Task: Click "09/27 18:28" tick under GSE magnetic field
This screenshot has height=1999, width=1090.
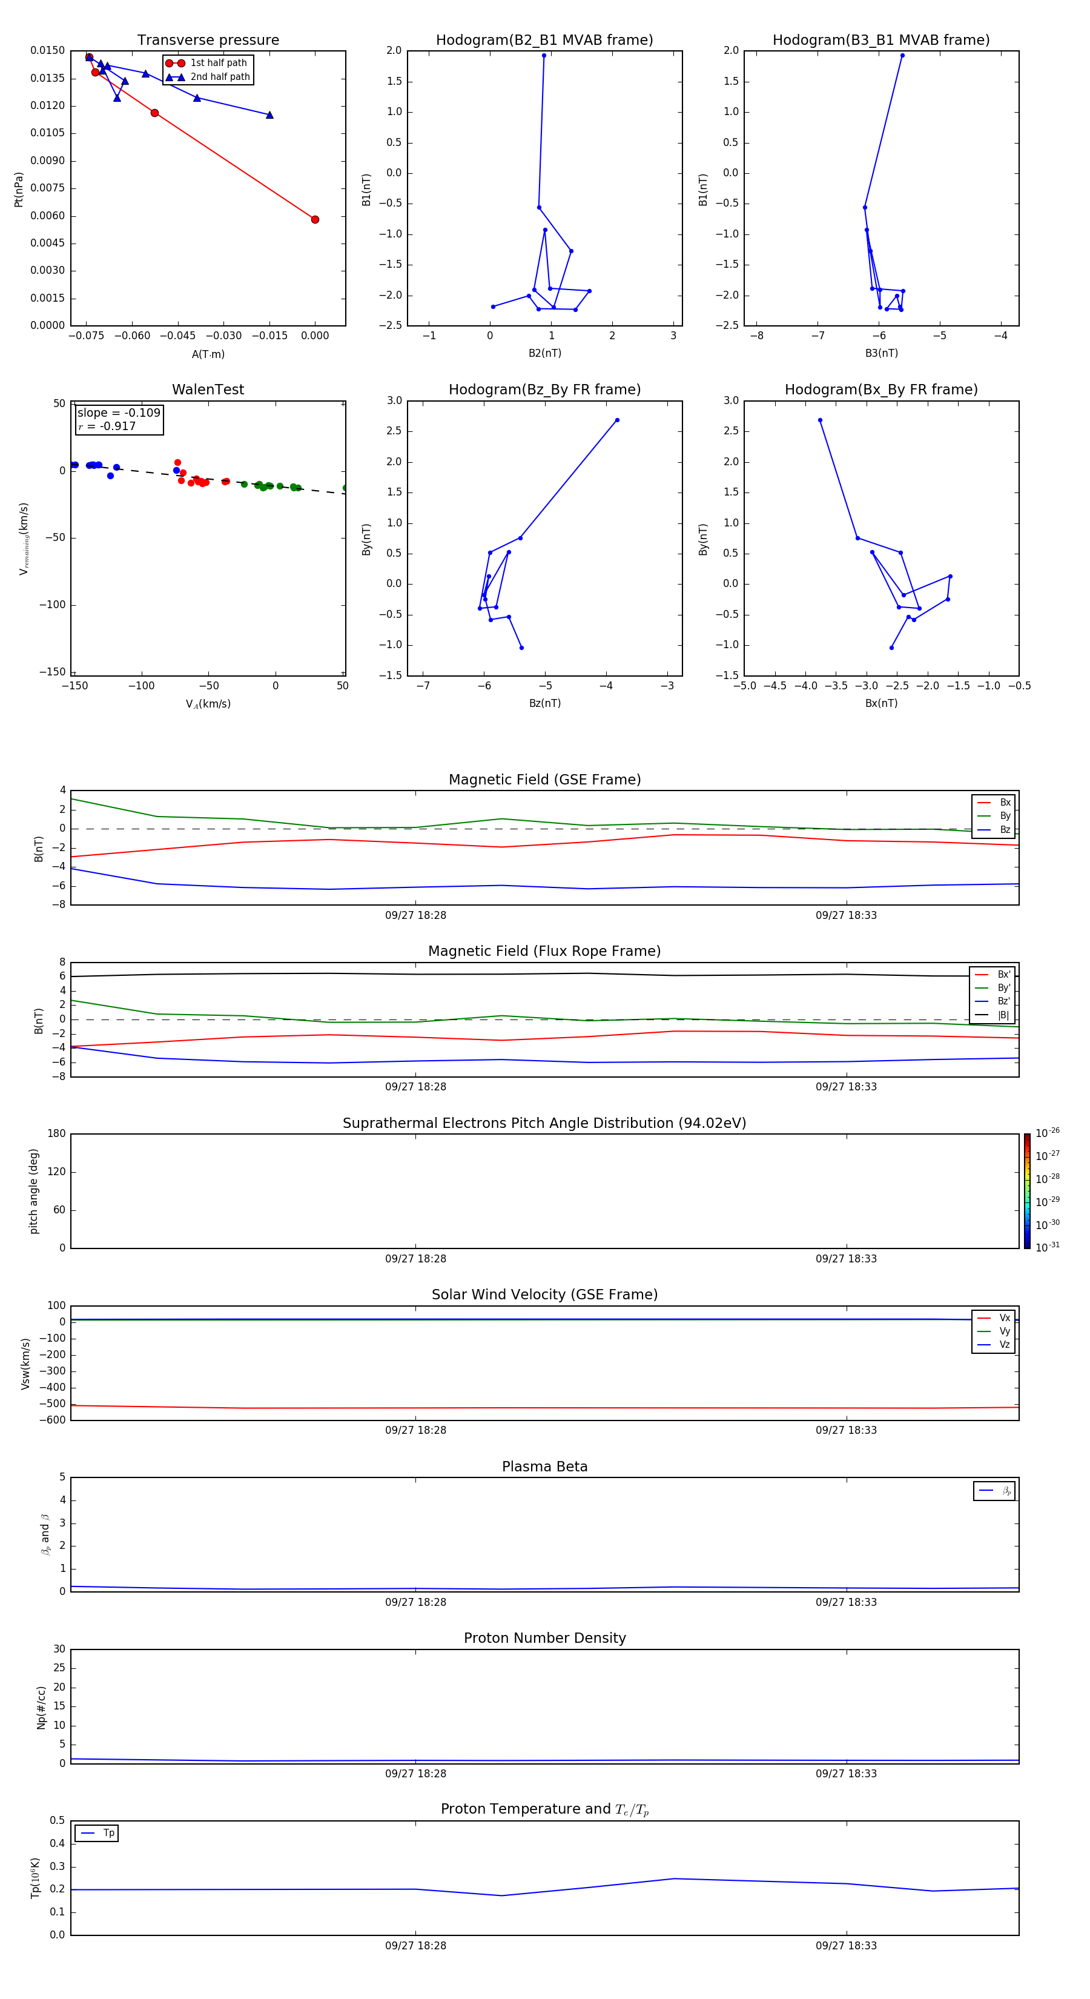Action: click(416, 916)
